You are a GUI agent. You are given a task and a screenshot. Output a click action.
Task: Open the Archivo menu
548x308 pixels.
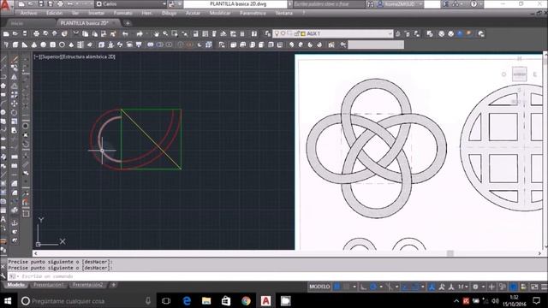[x=28, y=13]
